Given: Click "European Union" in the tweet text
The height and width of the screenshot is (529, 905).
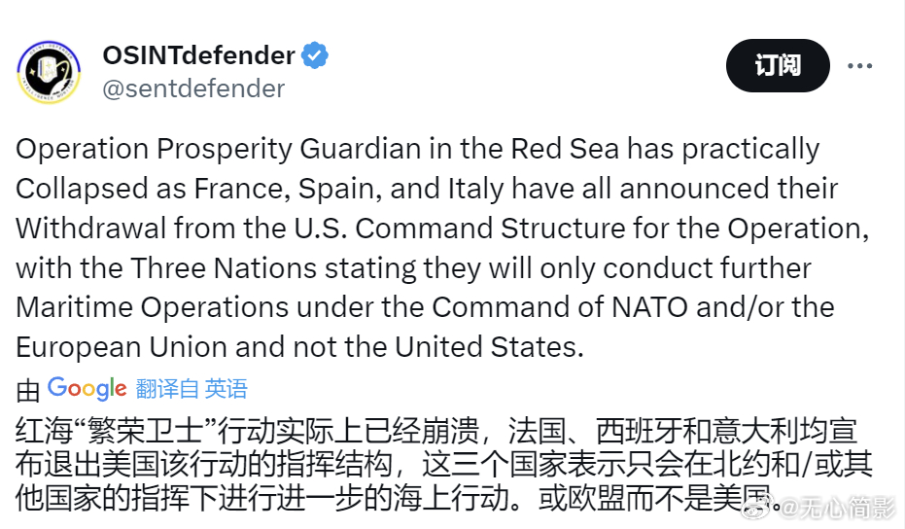Looking at the screenshot, I should pos(122,348).
